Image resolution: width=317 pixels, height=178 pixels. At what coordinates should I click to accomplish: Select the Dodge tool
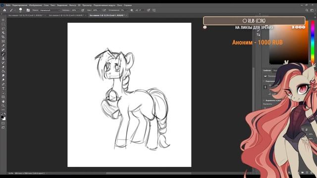pyautogui.click(x=3, y=80)
